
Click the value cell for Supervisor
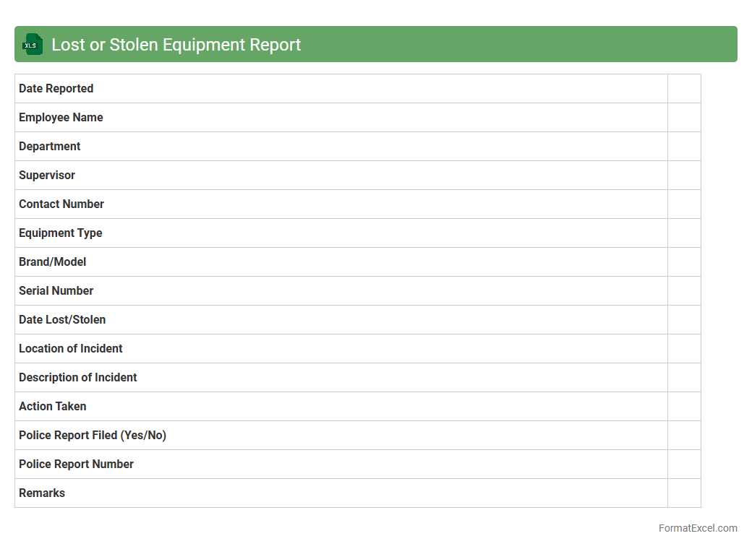[684, 176]
